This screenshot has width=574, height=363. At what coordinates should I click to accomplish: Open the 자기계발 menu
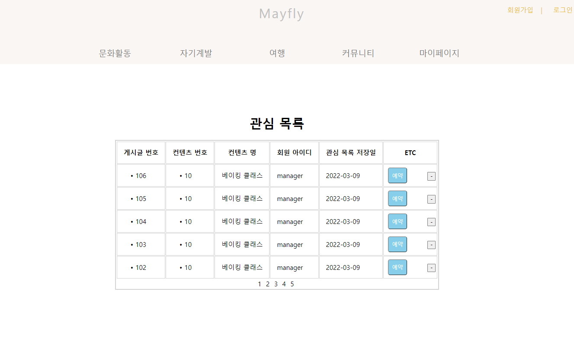pyautogui.click(x=196, y=53)
